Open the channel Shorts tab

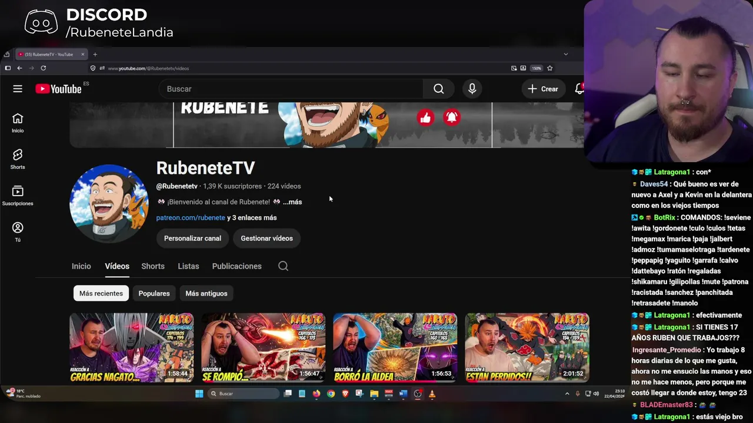(153, 266)
